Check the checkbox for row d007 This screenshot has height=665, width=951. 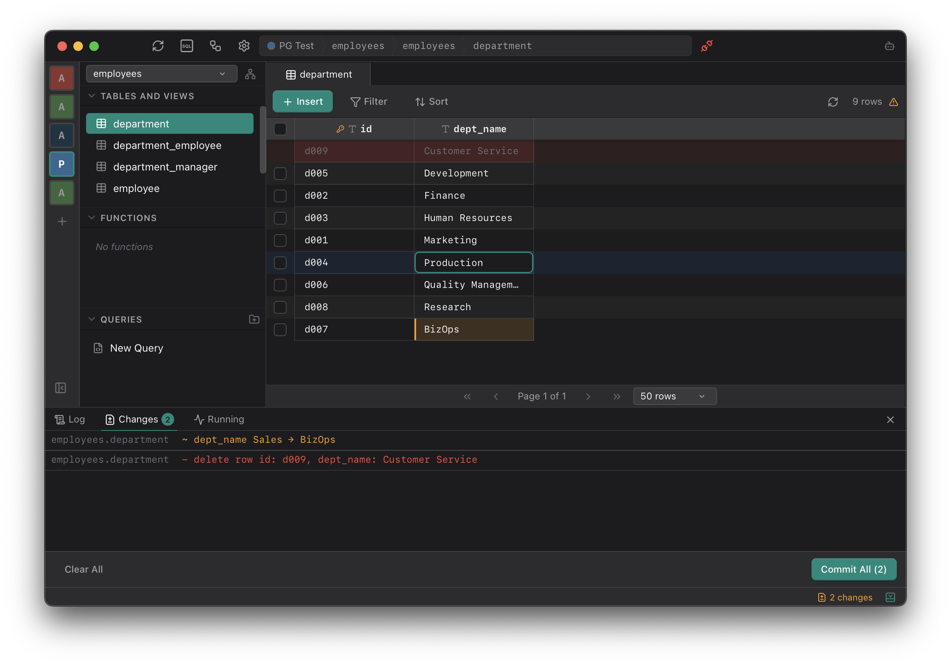click(x=280, y=329)
